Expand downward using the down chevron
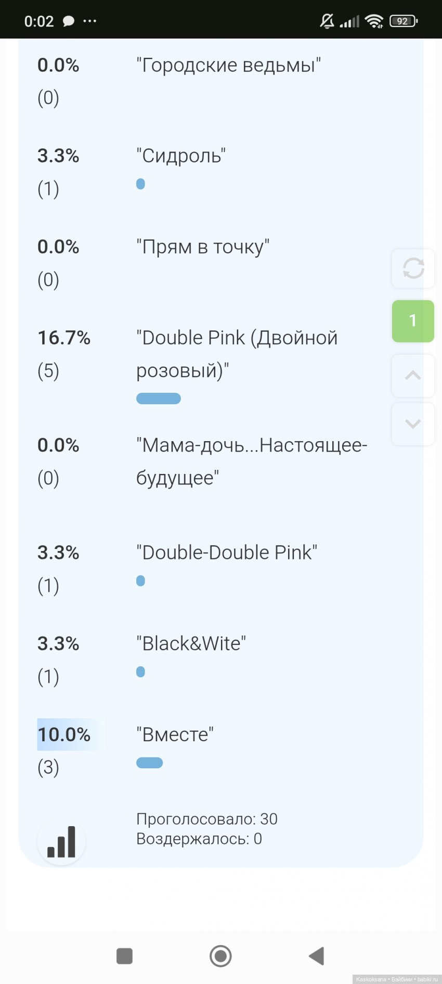The image size is (442, 984). tap(413, 424)
